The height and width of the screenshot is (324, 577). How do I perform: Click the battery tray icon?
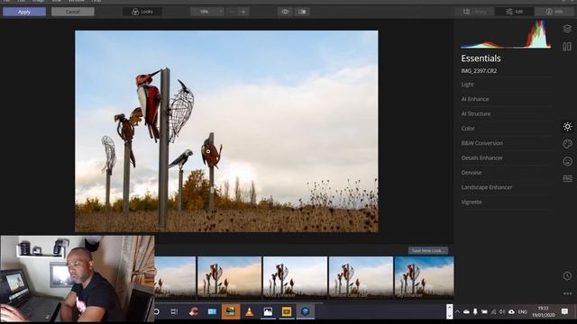pos(484,312)
